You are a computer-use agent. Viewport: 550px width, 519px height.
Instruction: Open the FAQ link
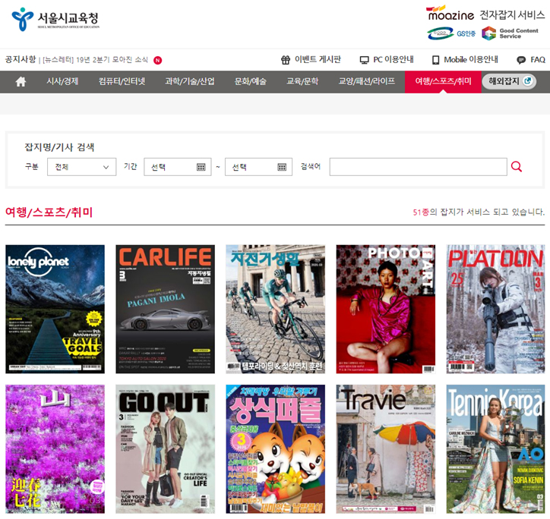pyautogui.click(x=538, y=60)
